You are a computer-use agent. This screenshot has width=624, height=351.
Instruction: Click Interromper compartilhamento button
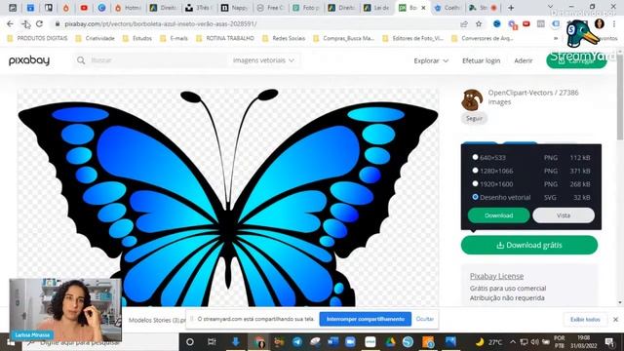[x=366, y=319]
